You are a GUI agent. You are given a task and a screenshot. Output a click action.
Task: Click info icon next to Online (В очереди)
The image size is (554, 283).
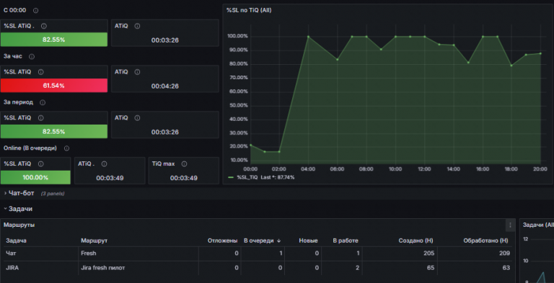click(66, 148)
